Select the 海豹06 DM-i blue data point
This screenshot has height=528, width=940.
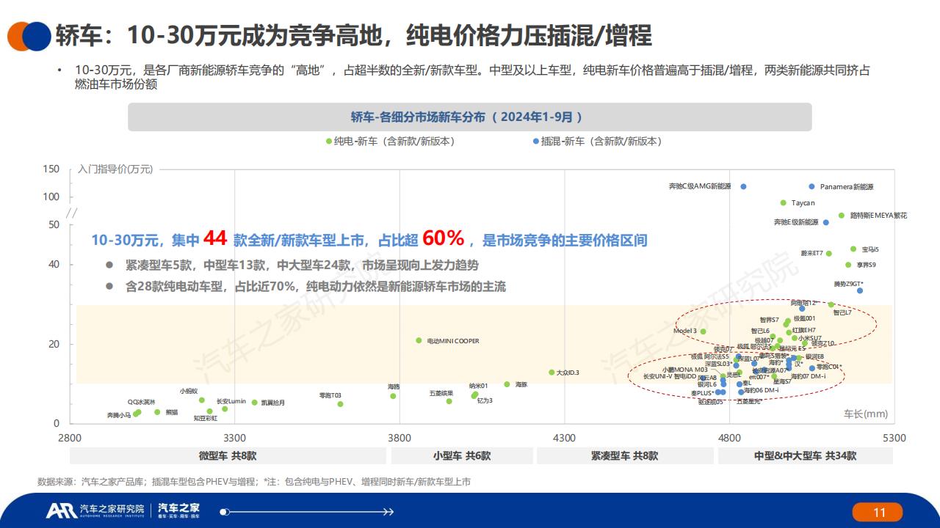point(741,392)
